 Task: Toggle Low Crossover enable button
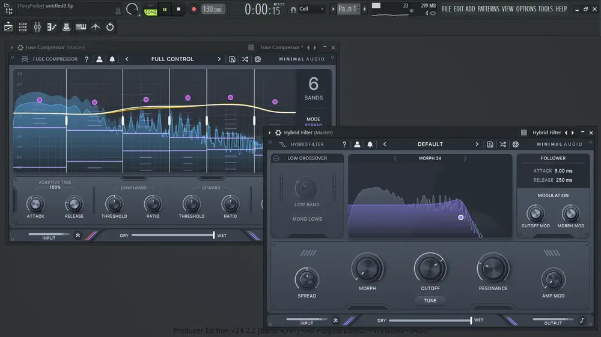276,158
